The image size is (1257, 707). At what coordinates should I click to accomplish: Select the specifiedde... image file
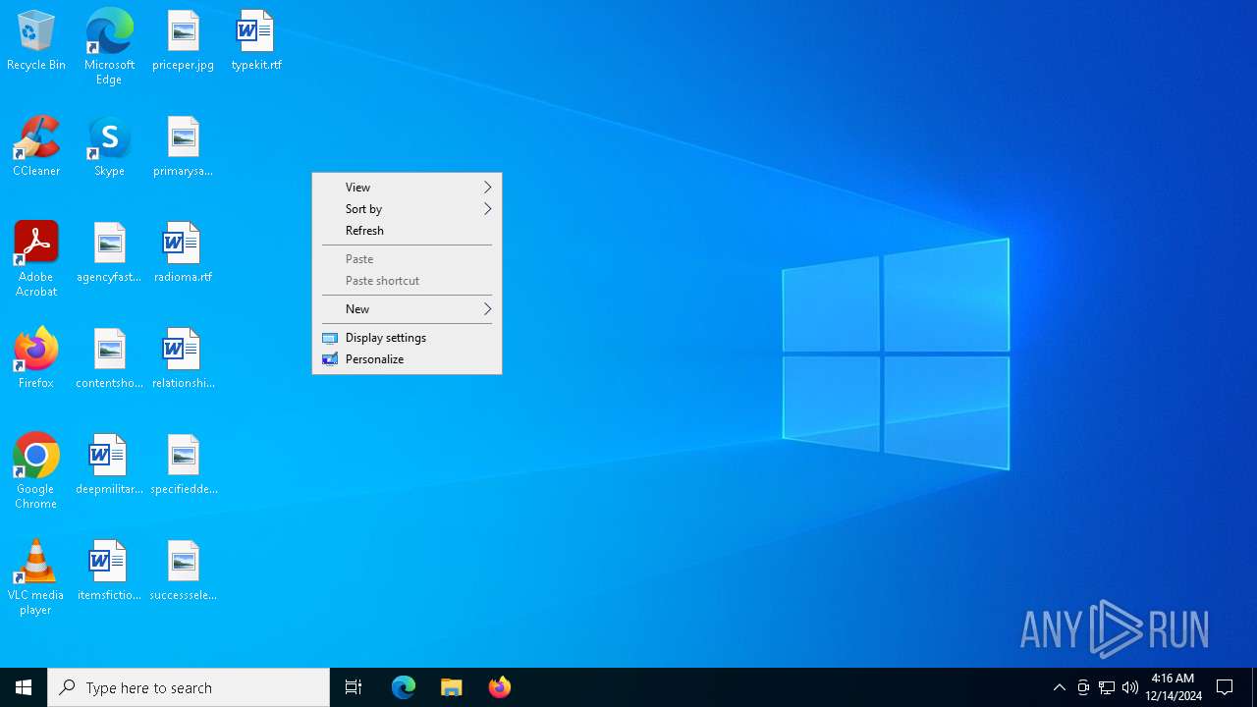pyautogui.click(x=183, y=464)
